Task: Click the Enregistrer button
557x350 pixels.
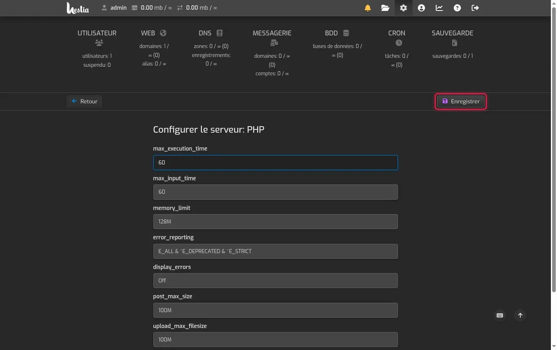Action: pos(461,101)
